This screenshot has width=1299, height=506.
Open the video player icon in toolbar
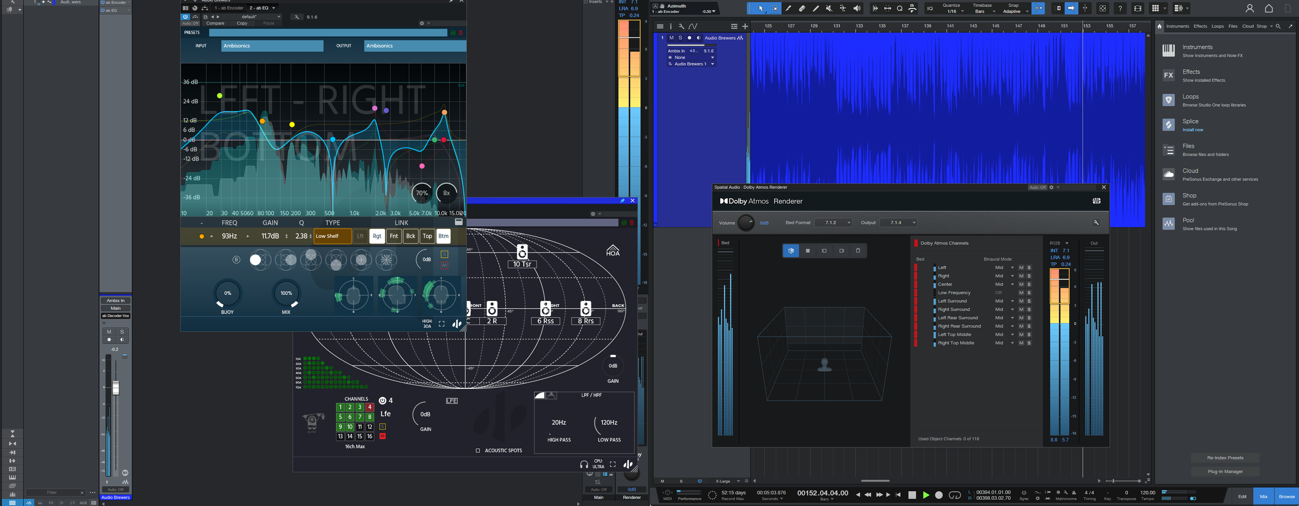click(x=1138, y=8)
